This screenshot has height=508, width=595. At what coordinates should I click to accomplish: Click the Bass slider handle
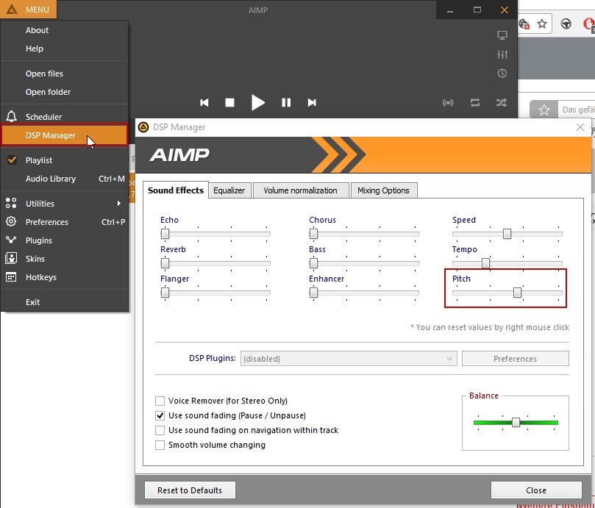click(313, 263)
